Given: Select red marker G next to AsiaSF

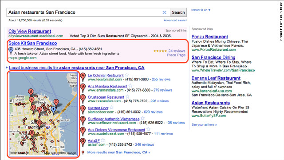Looking at the screenshot, I should [x=83, y=142].
